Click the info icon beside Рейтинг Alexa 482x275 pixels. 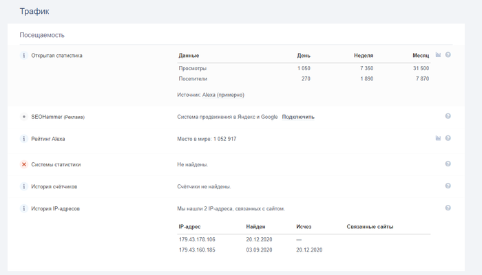pos(24,139)
